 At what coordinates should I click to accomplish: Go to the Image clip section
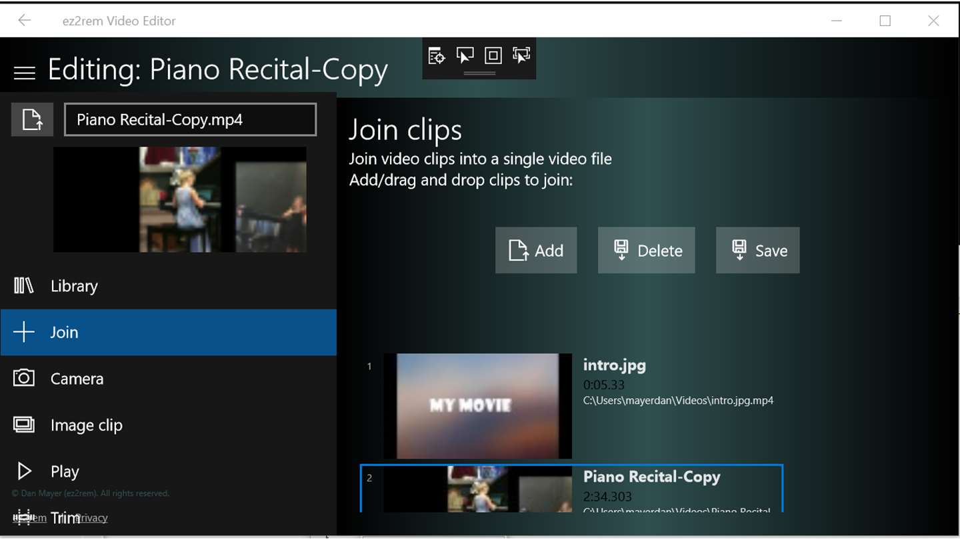pos(169,425)
